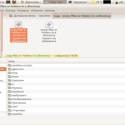Click the Програми row name

click(19, 103)
